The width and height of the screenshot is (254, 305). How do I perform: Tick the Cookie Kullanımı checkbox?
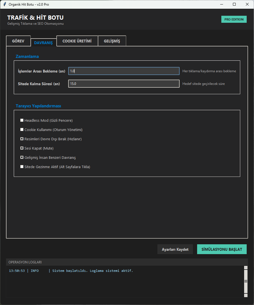pyautogui.click(x=22, y=130)
